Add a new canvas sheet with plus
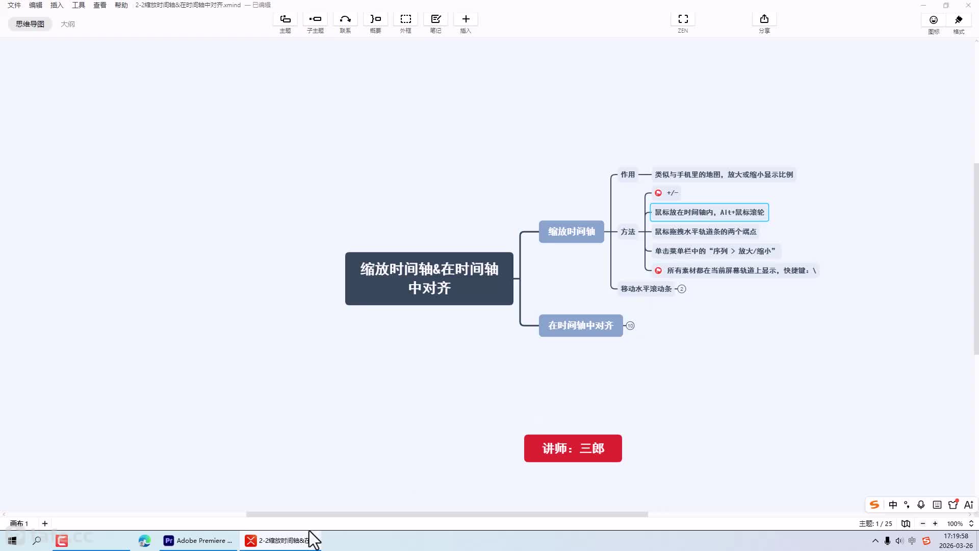 pos(45,523)
